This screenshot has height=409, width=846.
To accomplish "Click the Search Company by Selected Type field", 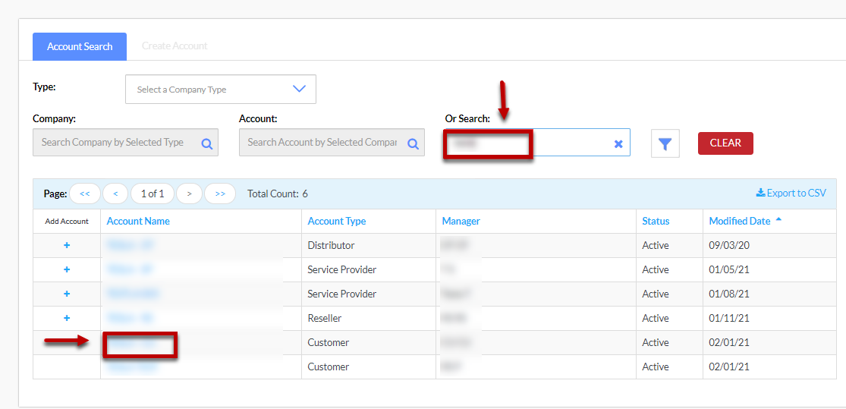I will (125, 143).
